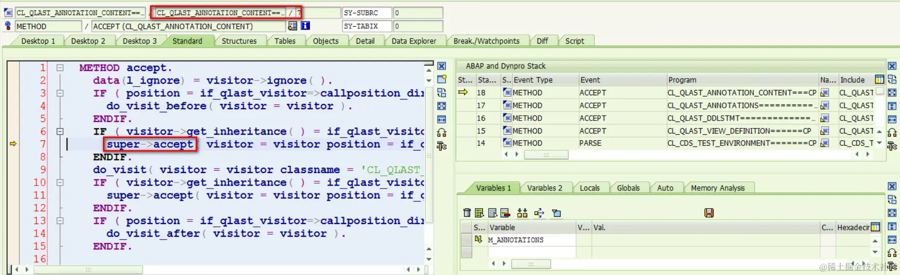Open the variables table column layout icon
Image resolution: width=900 pixels, height=275 pixels.
[x=875, y=227]
